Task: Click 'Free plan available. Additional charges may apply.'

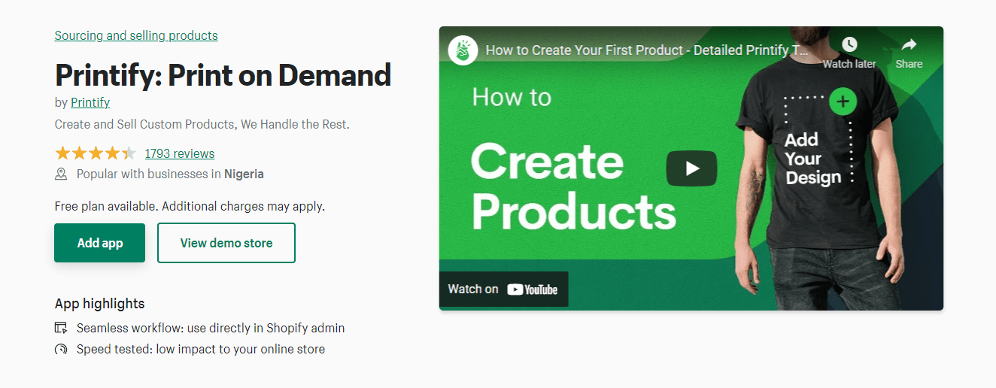Action: coord(190,205)
